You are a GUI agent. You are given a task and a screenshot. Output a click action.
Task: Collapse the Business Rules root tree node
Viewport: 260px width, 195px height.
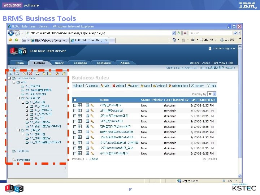click(x=10, y=78)
